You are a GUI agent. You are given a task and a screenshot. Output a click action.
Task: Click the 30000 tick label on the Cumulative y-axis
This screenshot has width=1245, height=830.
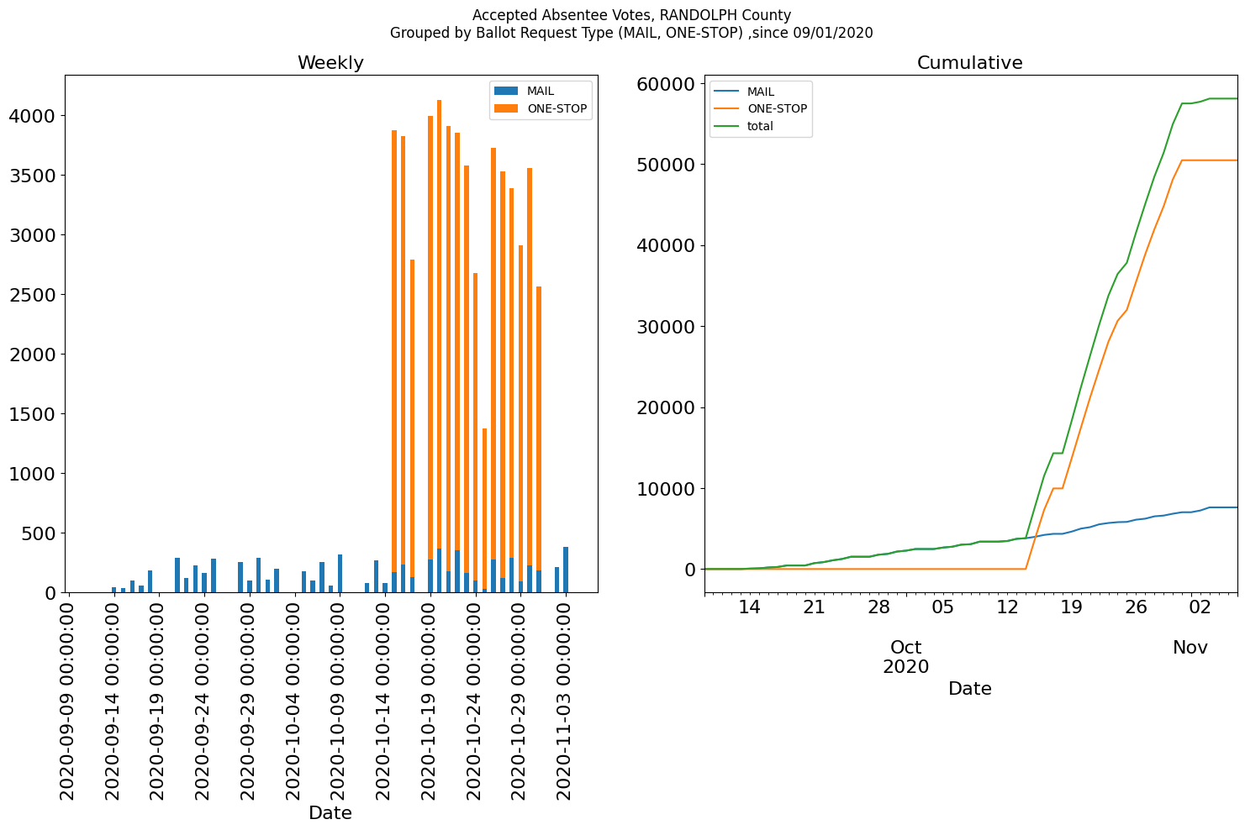click(666, 327)
